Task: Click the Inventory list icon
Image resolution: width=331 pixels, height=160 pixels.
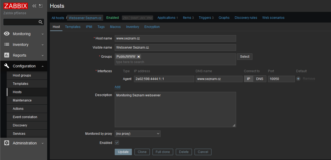Action: click(7, 45)
